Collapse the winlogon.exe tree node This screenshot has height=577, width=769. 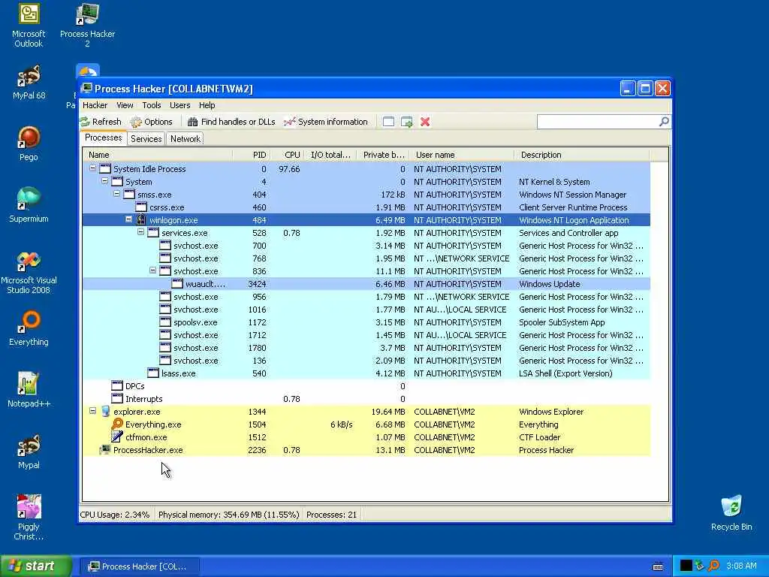128,219
